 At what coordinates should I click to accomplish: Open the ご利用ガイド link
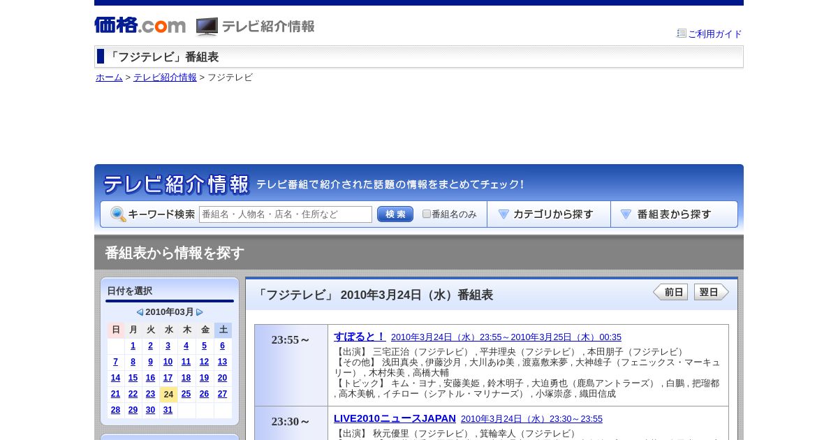click(x=715, y=34)
